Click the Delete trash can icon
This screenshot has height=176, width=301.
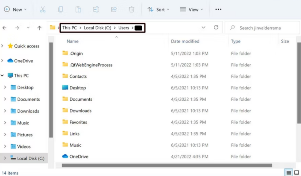click(x=131, y=9)
